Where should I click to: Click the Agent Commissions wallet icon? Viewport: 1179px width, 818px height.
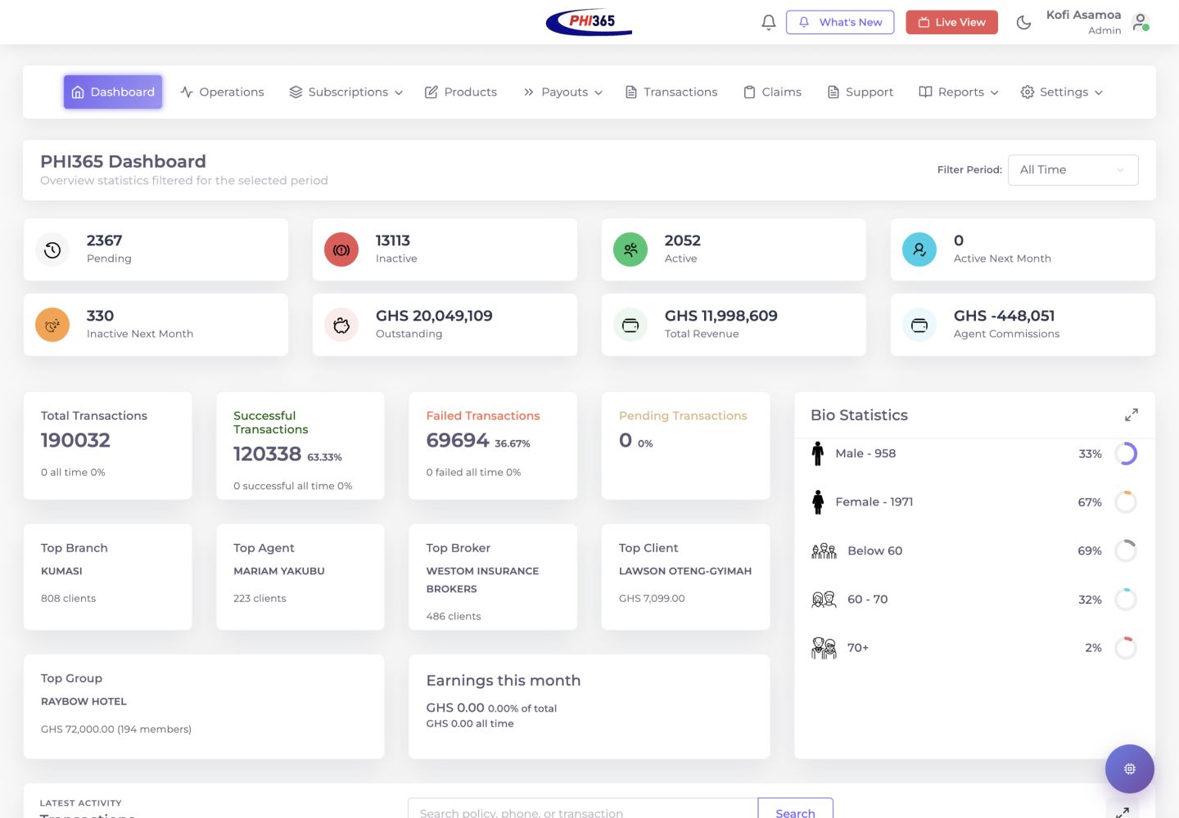pyautogui.click(x=919, y=325)
